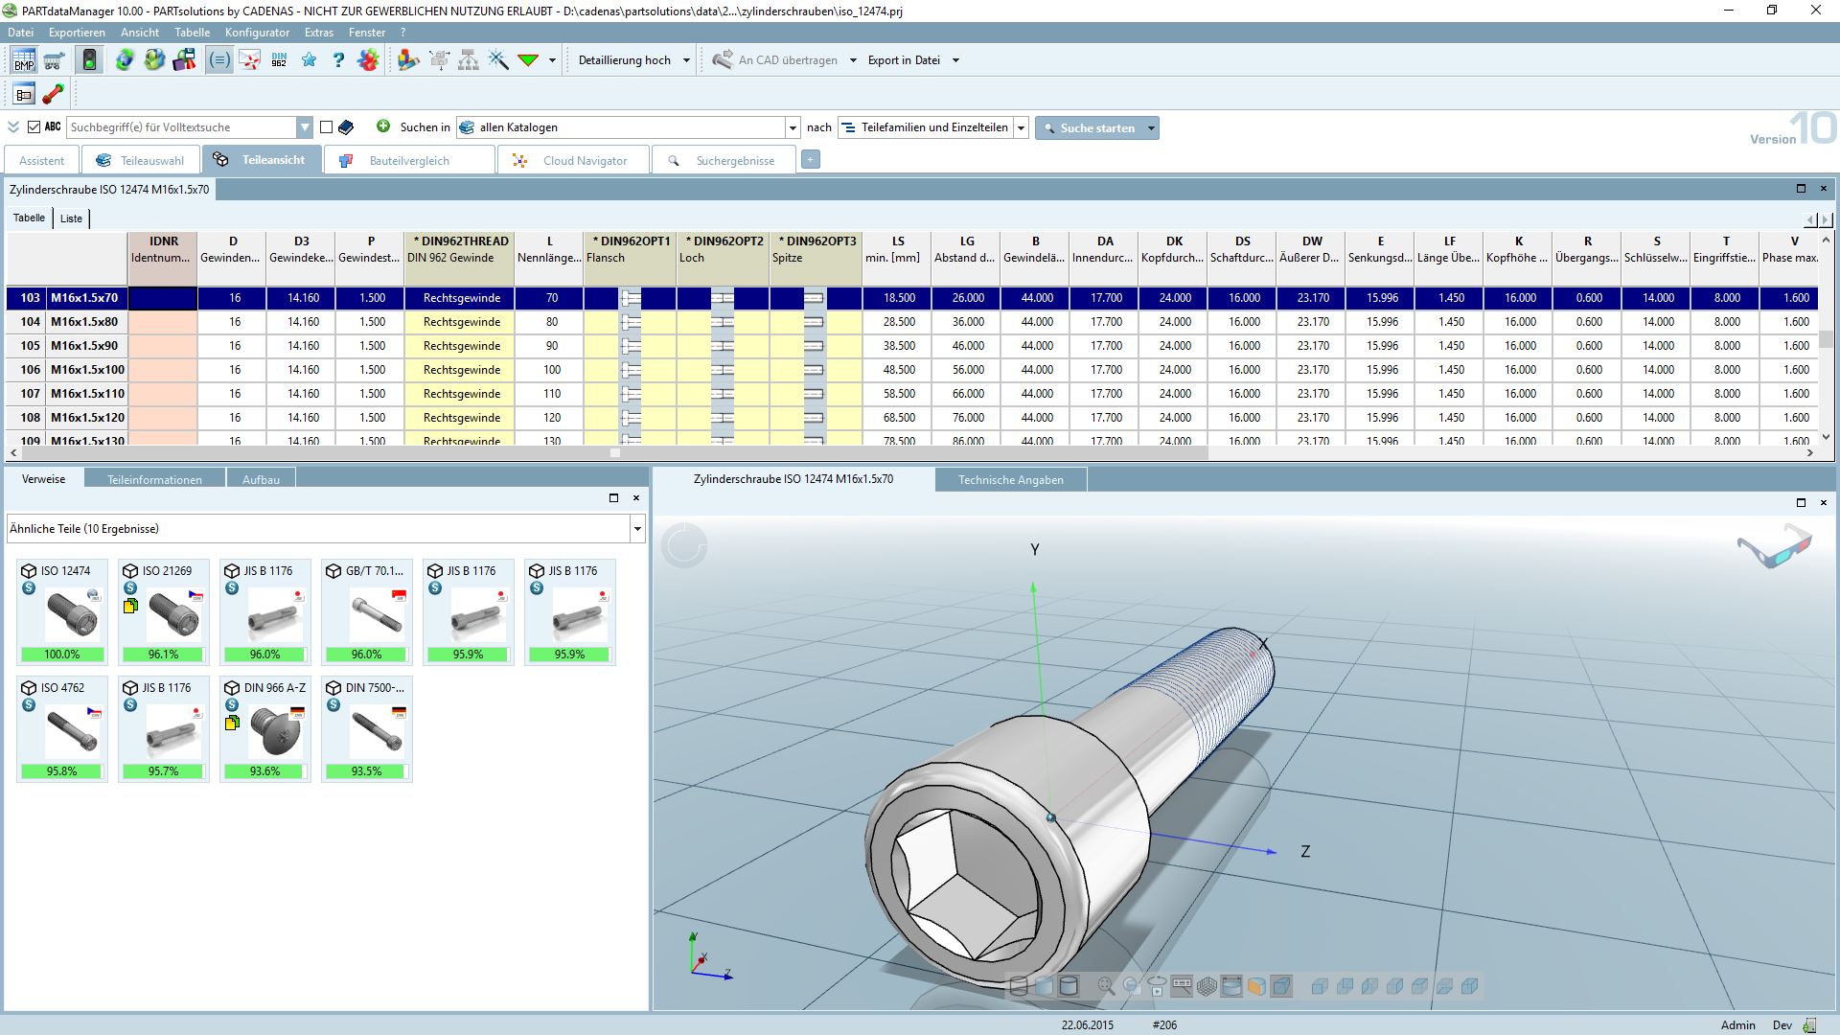This screenshot has height=1035, width=1840.
Task: Toggle the ABC full-text search checkbox
Action: pos(34,126)
